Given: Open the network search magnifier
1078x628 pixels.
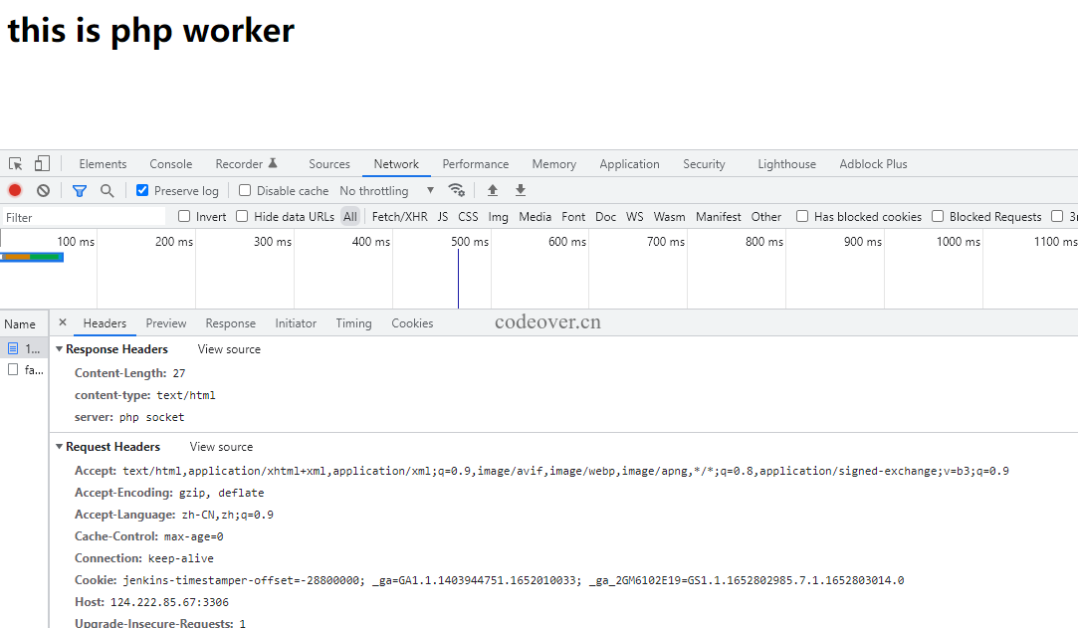Looking at the screenshot, I should (107, 190).
